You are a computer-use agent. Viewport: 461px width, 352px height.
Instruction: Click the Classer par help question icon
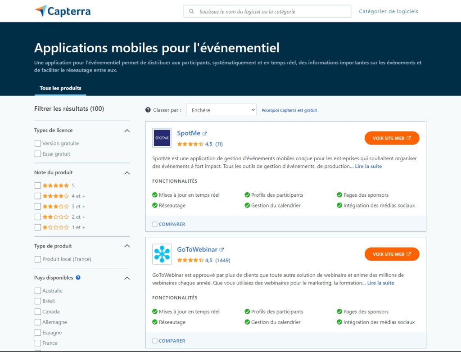(148, 110)
